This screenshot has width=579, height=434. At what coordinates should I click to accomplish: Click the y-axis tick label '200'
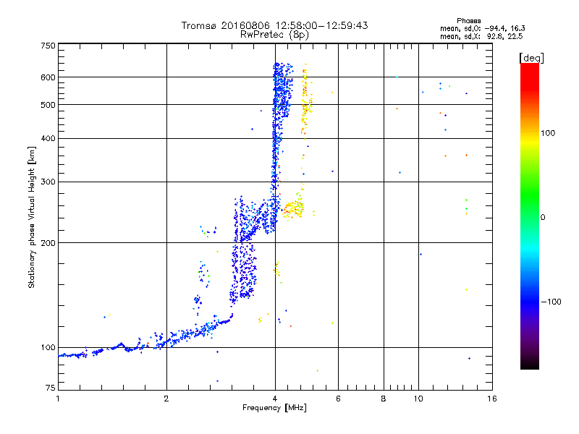coord(48,243)
